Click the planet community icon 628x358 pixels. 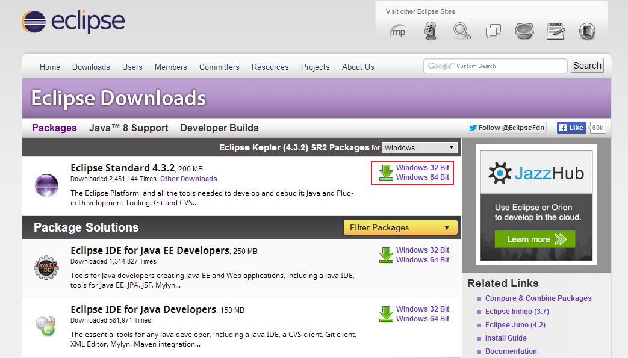(524, 31)
